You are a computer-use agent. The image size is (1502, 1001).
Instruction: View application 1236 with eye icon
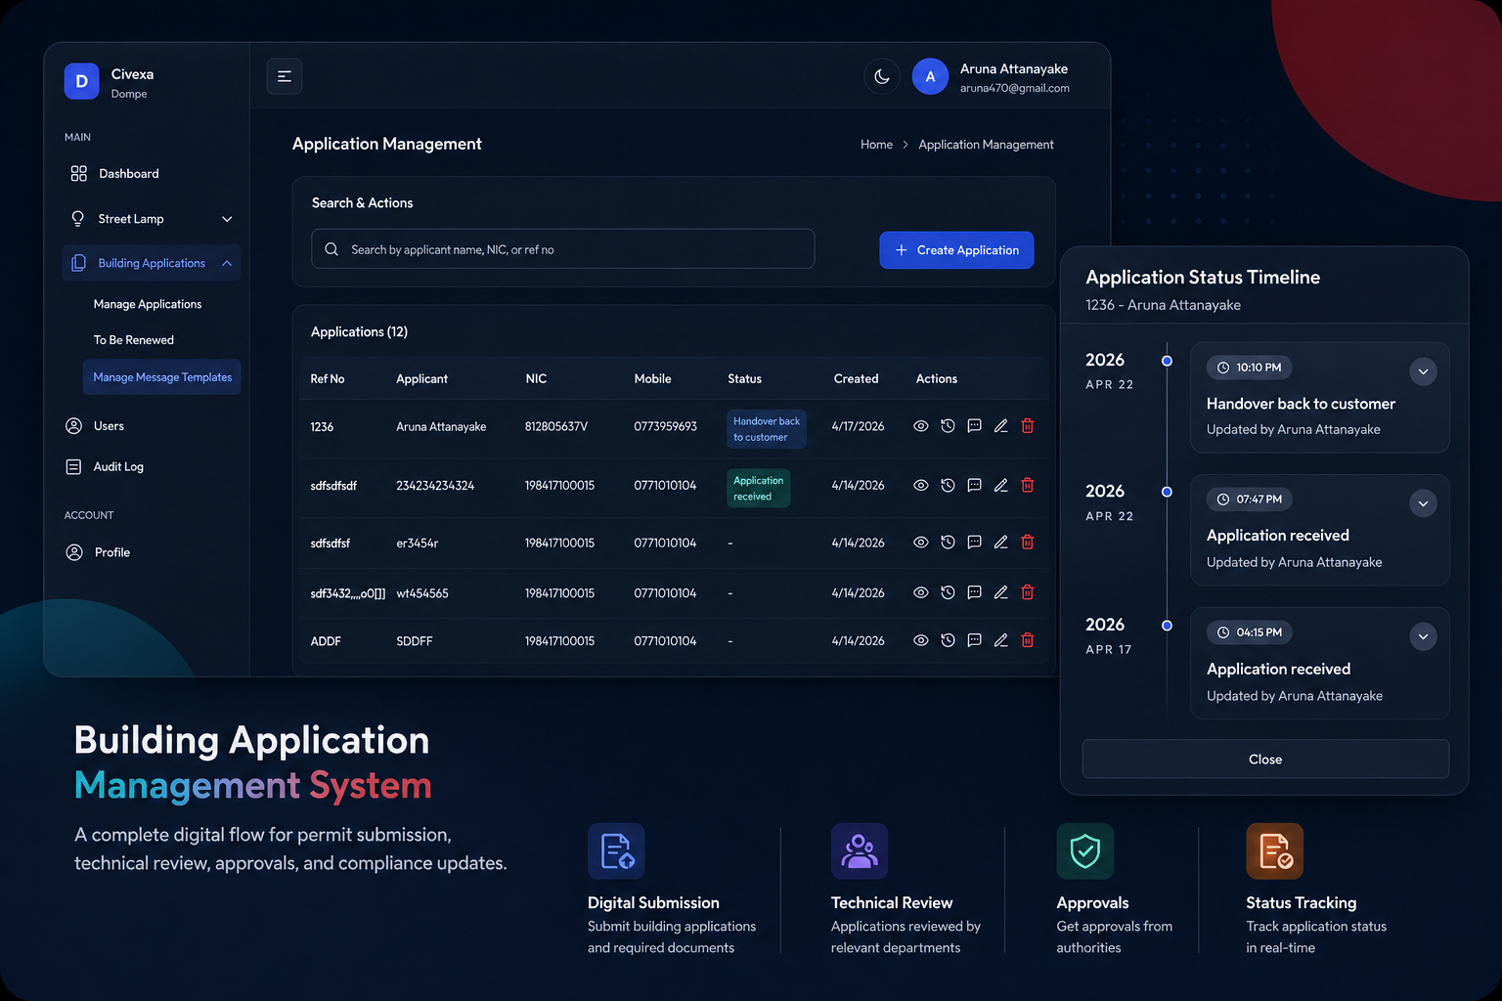(x=921, y=426)
